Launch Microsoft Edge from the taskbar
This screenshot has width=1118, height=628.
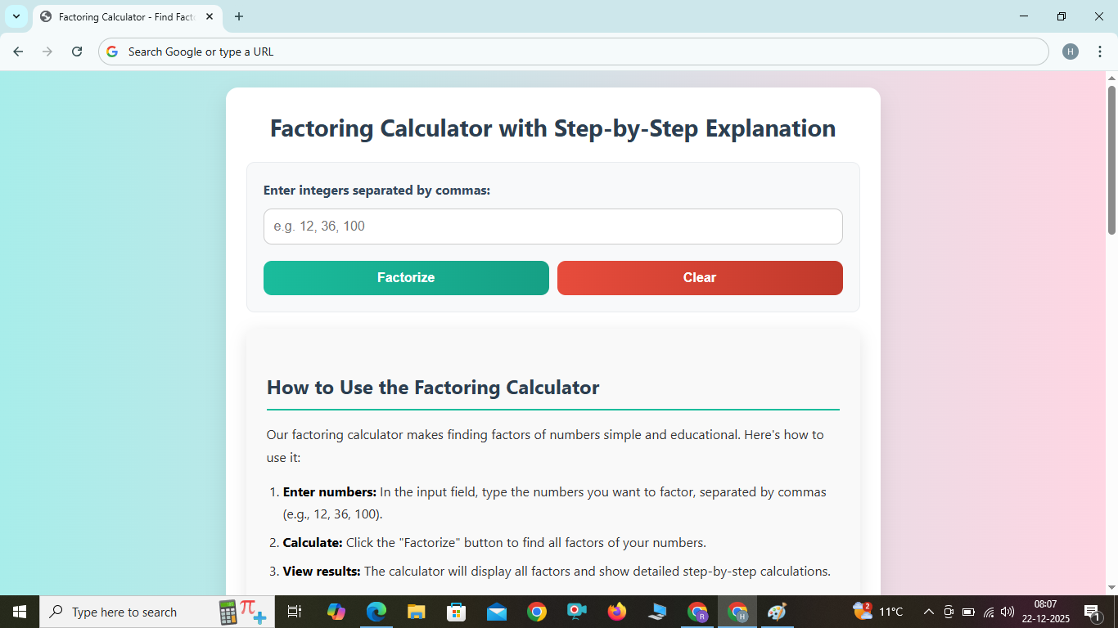[376, 611]
